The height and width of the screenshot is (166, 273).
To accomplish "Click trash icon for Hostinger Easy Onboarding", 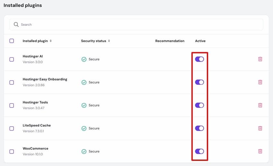I will point(260,82).
